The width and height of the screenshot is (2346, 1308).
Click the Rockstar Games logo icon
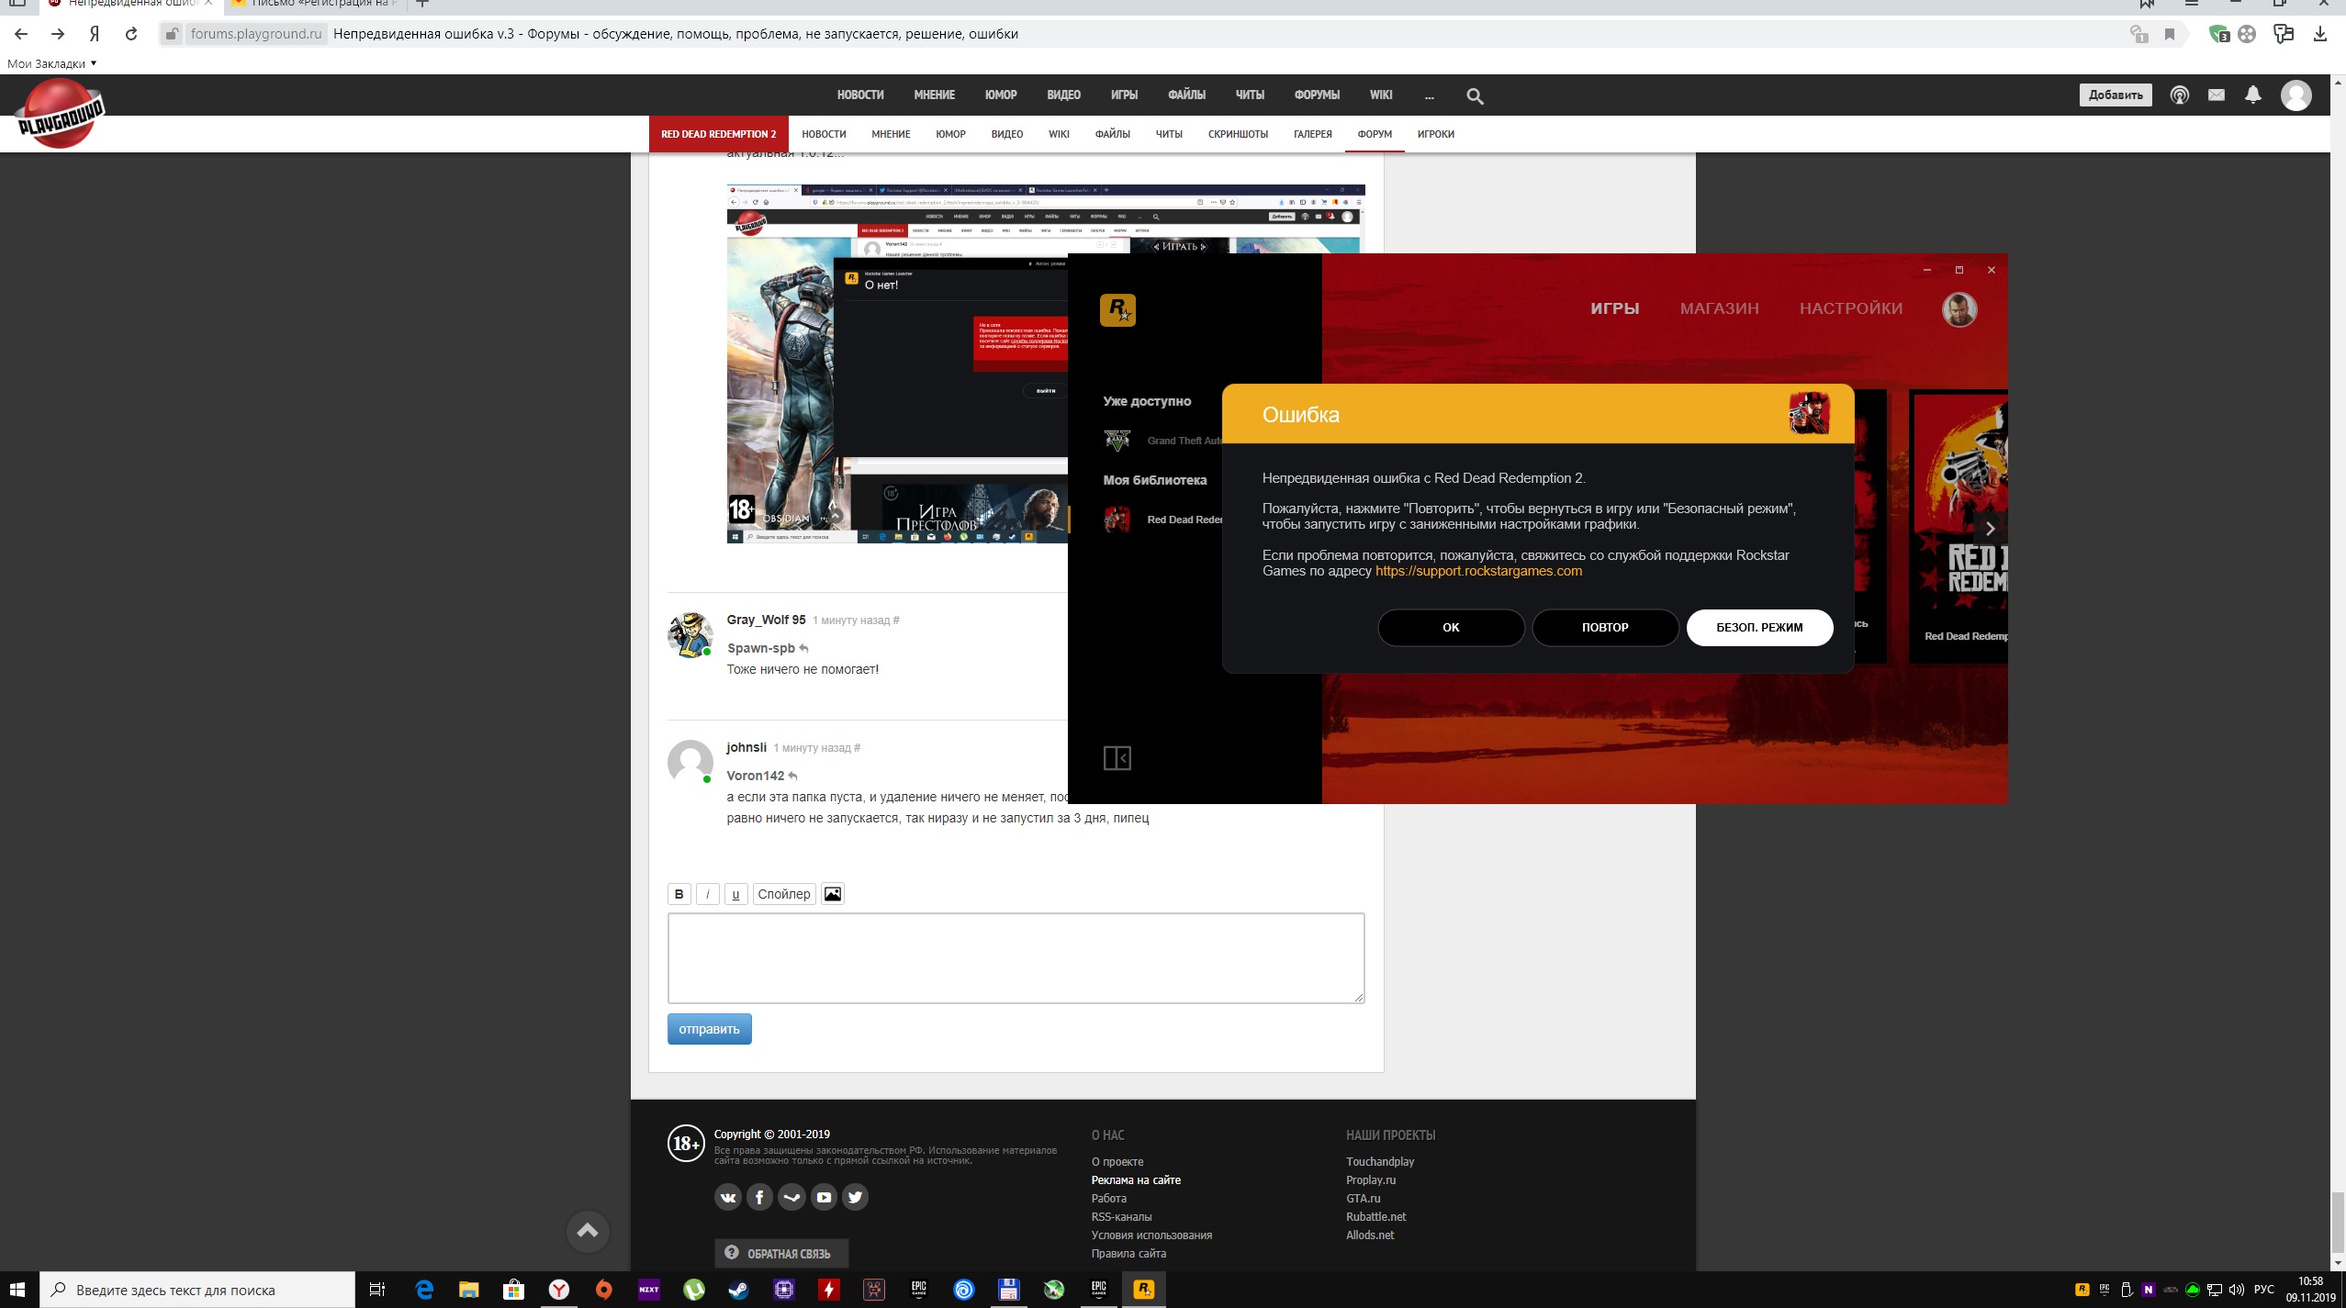pyautogui.click(x=1117, y=310)
